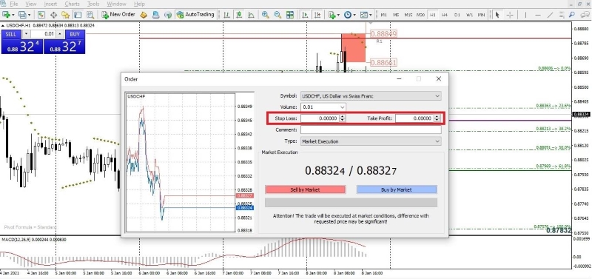Click the Indicators list icon
This screenshot has height=279, width=592.
332,15
